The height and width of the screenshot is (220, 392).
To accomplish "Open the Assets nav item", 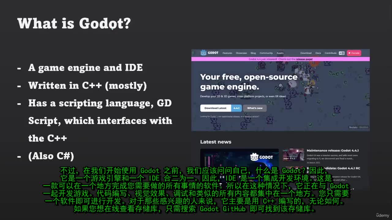I will pyautogui.click(x=280, y=53).
